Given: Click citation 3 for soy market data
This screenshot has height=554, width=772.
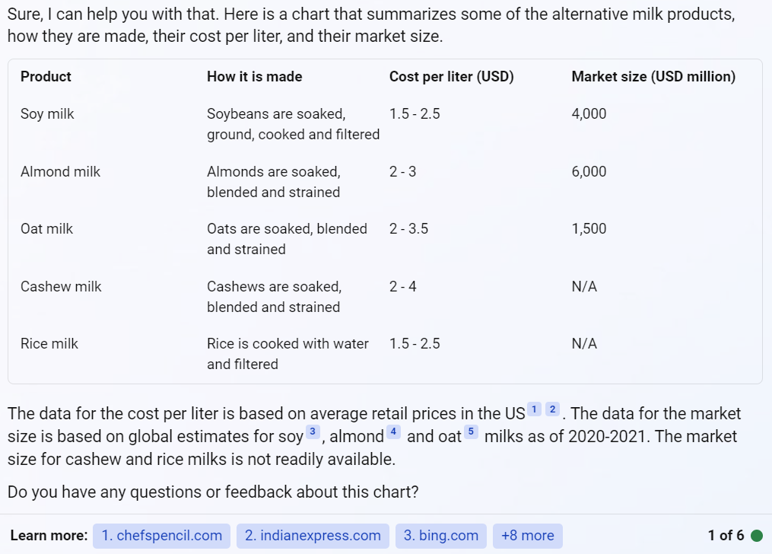Looking at the screenshot, I should (313, 432).
